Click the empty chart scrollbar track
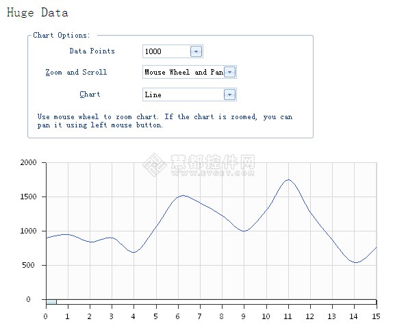 tap(216, 302)
